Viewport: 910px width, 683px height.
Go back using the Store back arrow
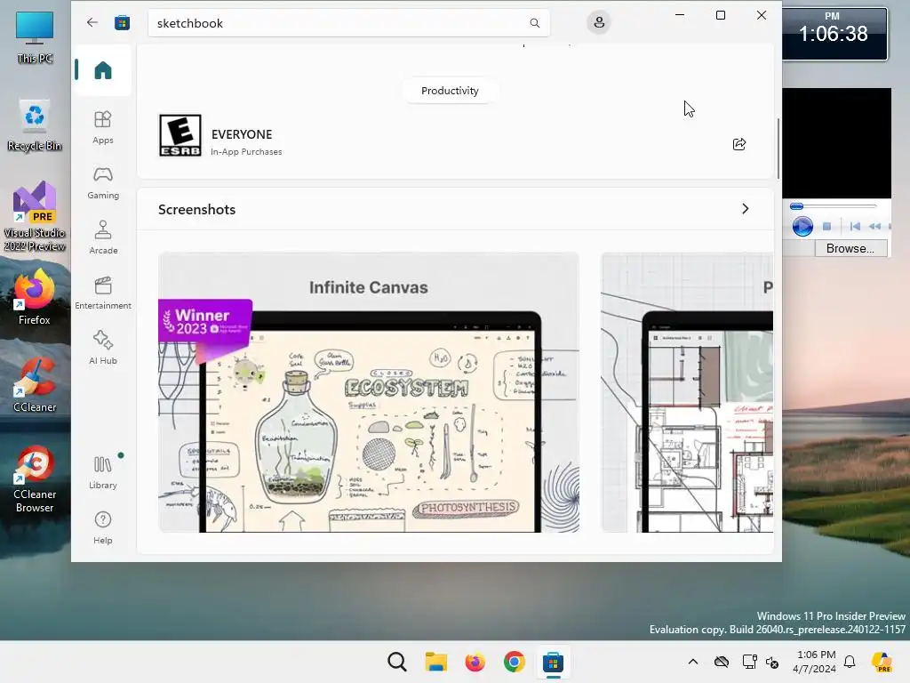point(92,22)
